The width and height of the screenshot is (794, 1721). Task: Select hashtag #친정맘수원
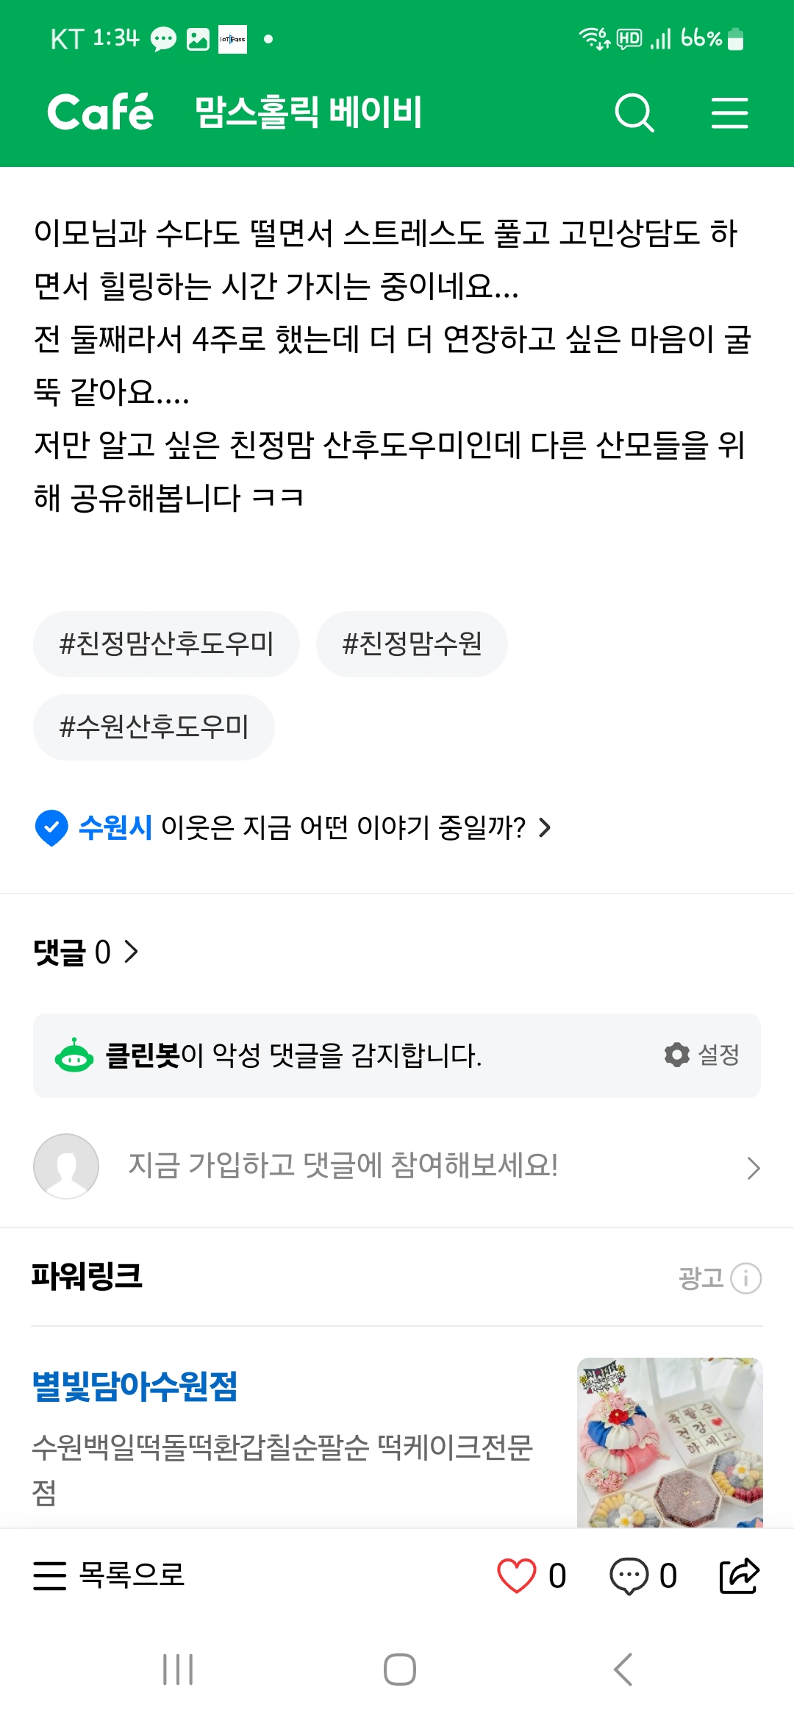pos(412,644)
